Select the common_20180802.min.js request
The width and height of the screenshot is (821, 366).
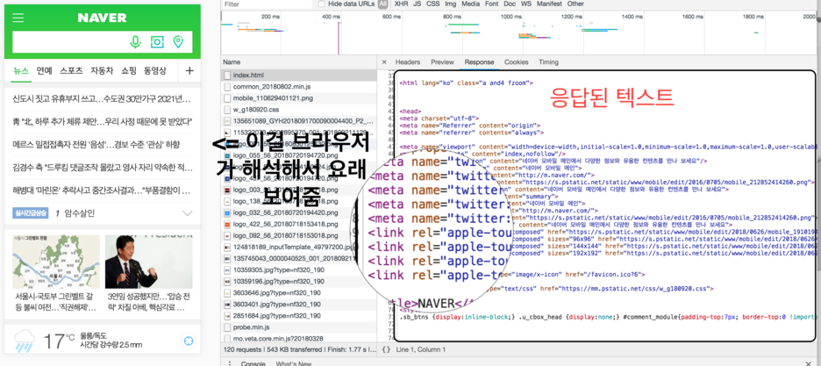[298, 86]
